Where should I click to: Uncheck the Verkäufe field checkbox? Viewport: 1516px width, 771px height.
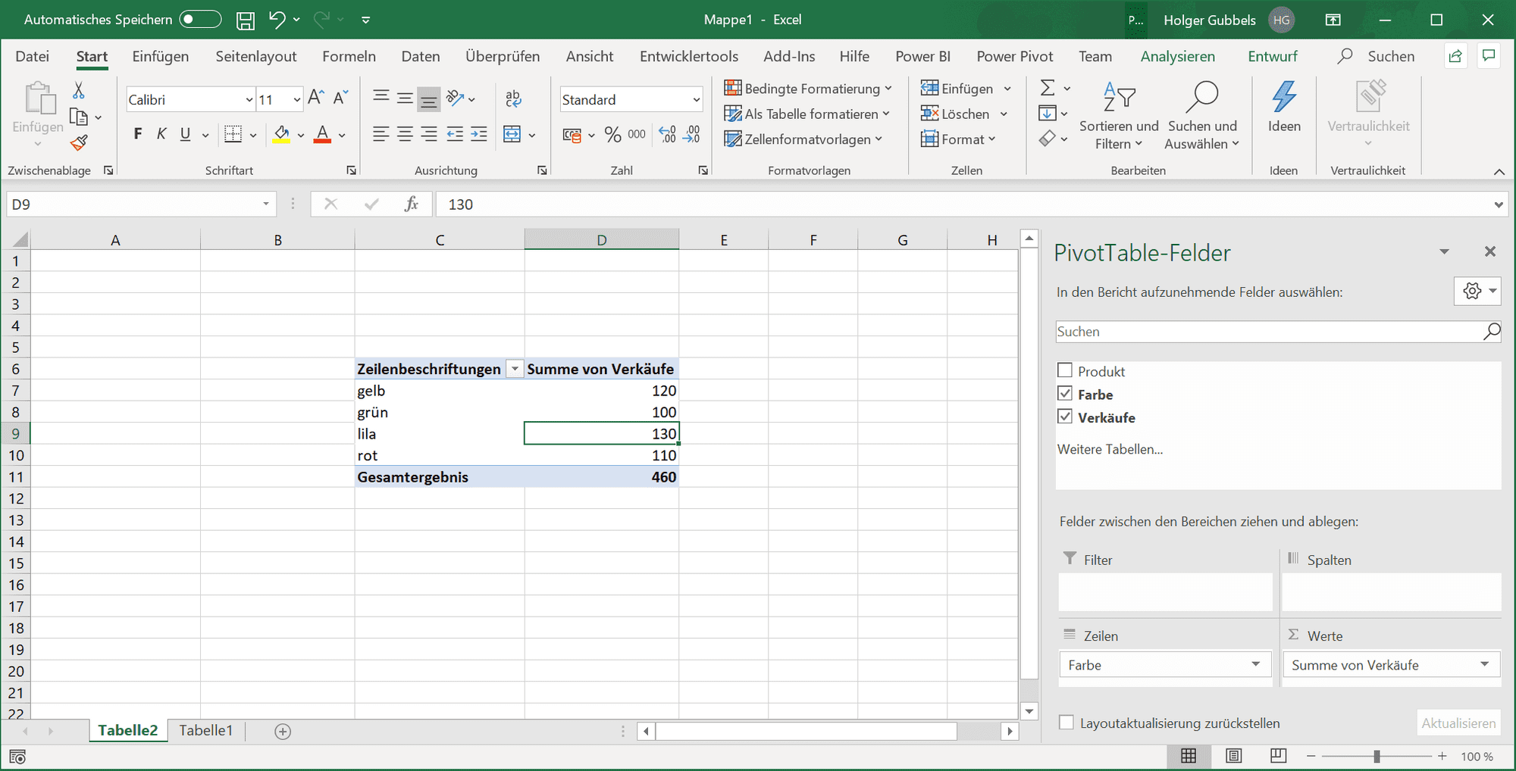1065,417
